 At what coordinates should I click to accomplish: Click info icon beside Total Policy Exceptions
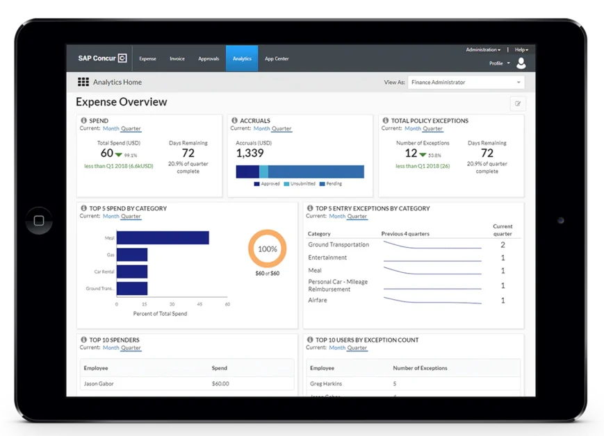(385, 121)
